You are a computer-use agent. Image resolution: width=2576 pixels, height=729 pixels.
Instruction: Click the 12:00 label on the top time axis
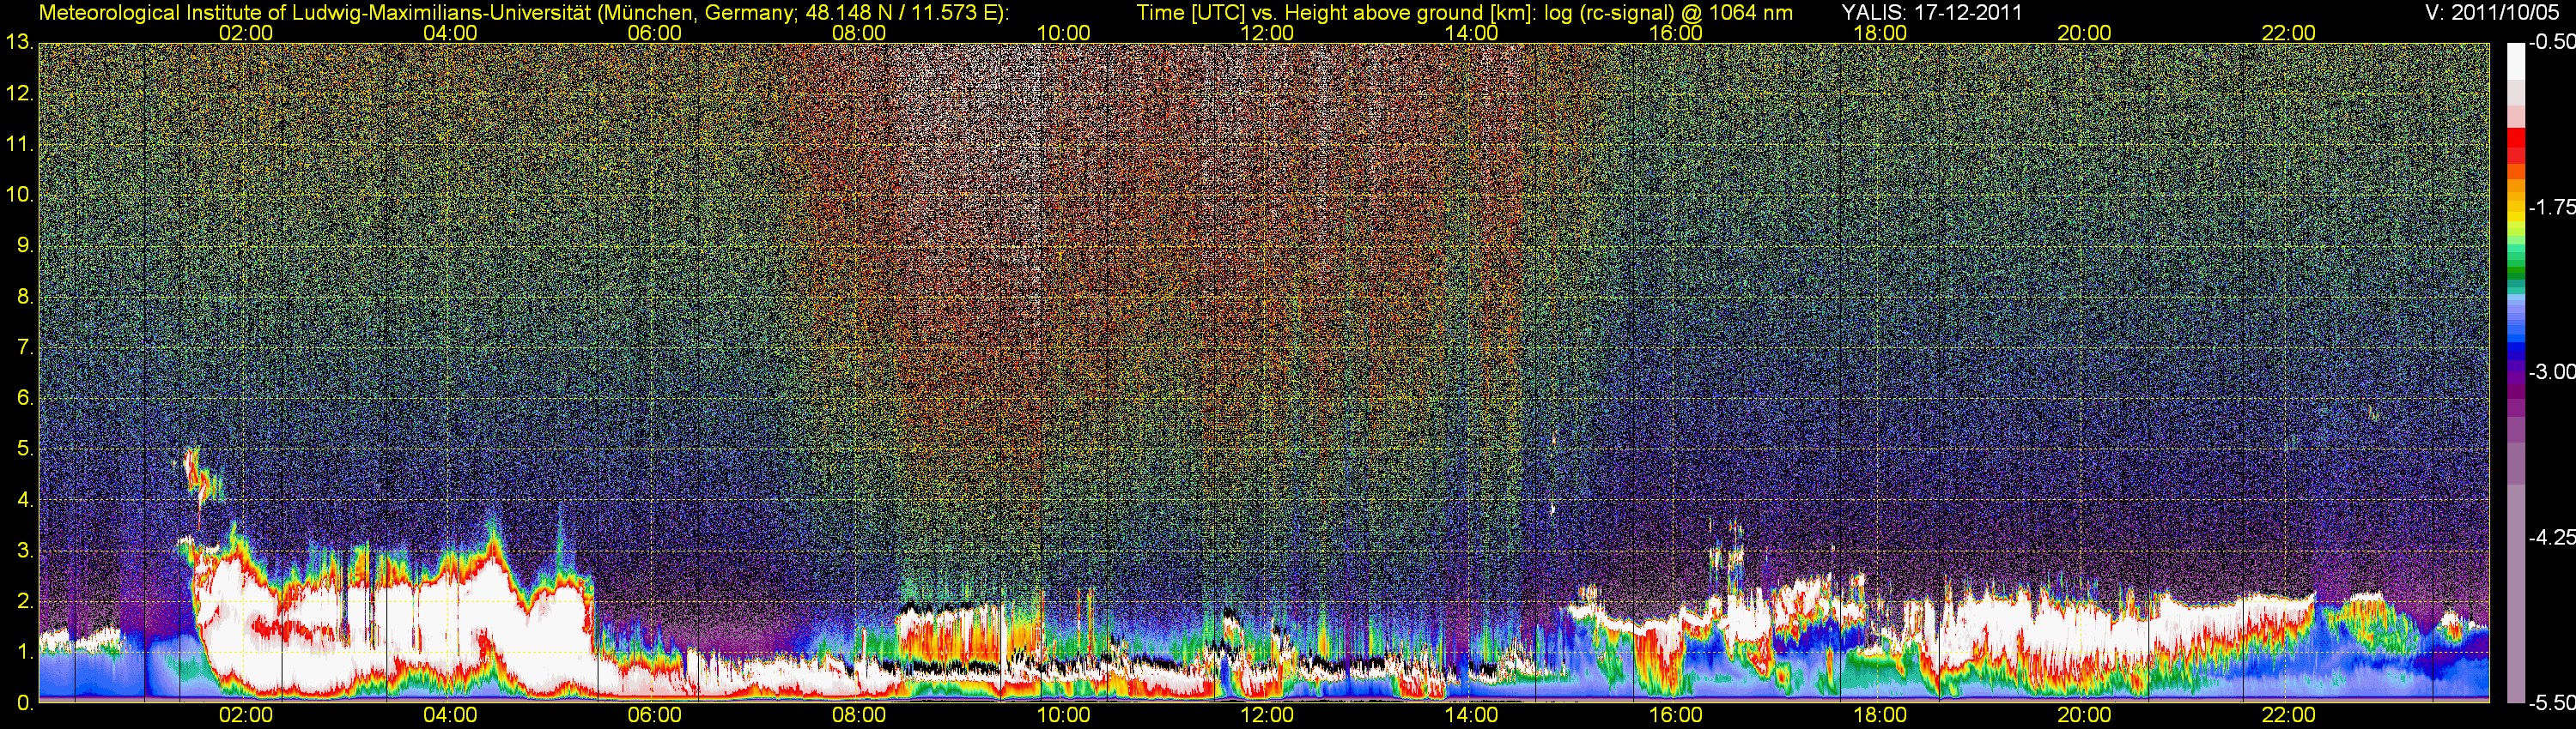tap(1267, 33)
